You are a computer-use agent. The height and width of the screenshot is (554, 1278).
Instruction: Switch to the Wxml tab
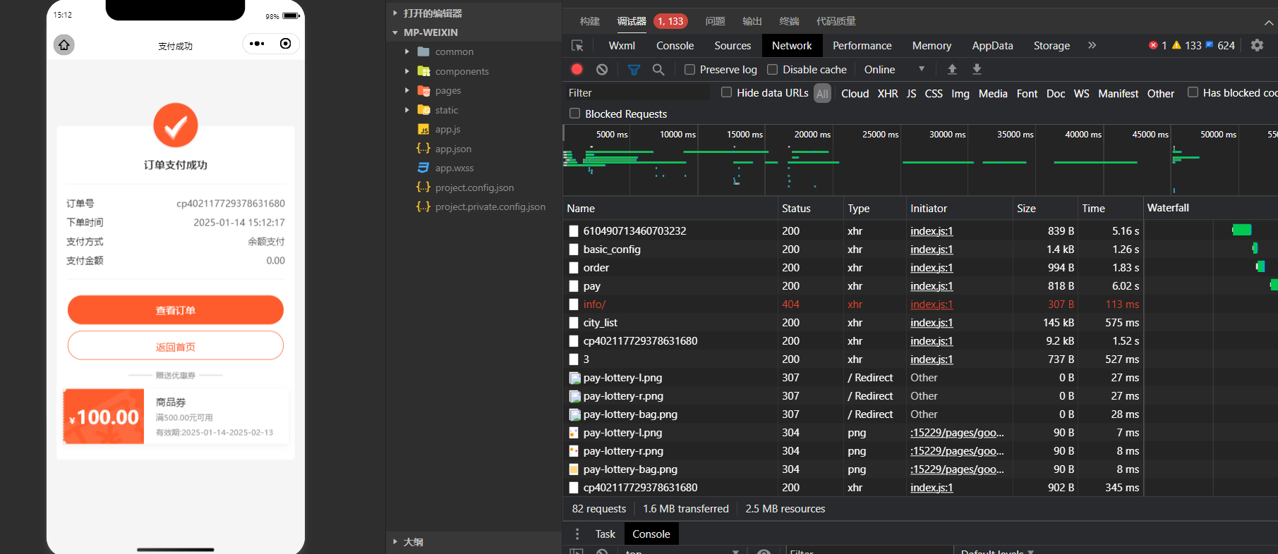click(622, 46)
